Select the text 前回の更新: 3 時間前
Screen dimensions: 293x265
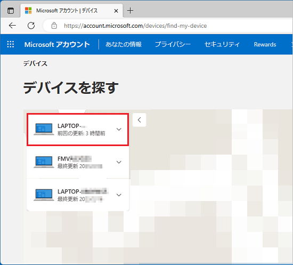tap(82, 133)
